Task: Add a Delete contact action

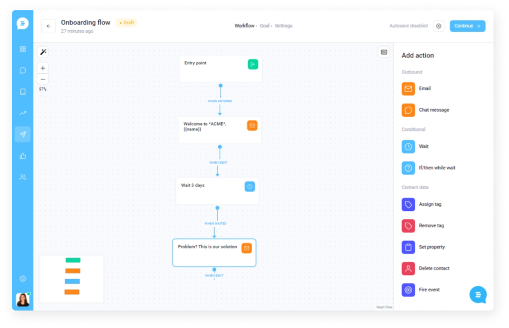Action: click(425, 268)
